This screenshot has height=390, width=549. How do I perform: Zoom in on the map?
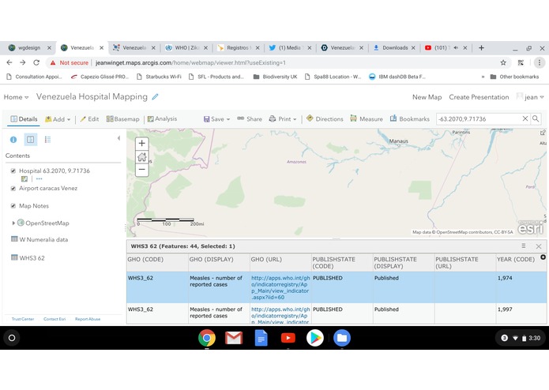coord(142,143)
